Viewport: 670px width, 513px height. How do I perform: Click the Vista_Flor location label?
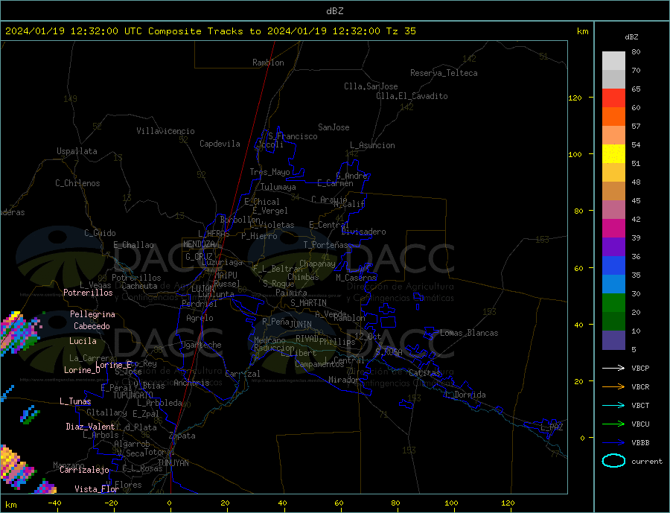pyautogui.click(x=97, y=489)
